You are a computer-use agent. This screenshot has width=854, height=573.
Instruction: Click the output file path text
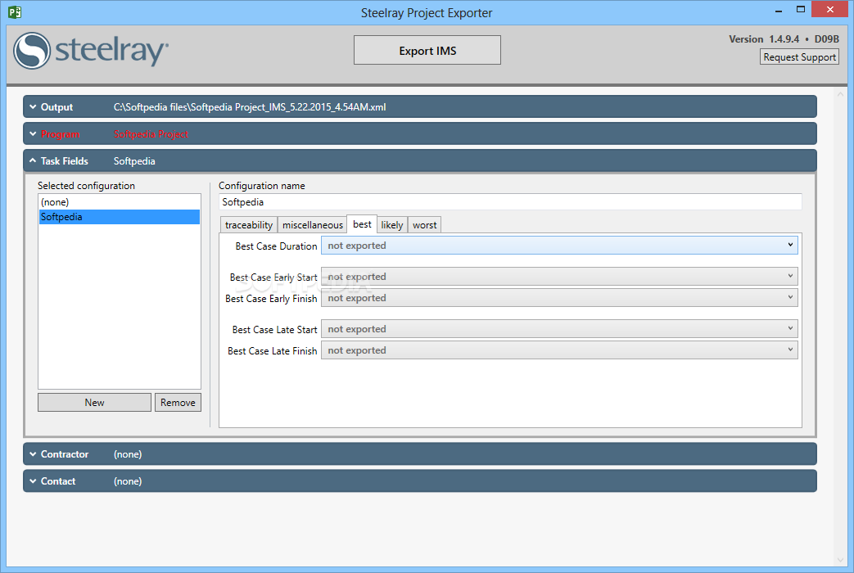click(250, 107)
